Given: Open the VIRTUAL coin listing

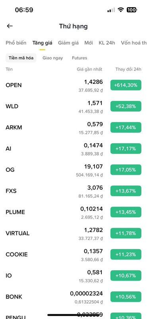Looking at the screenshot, I should (73, 233).
